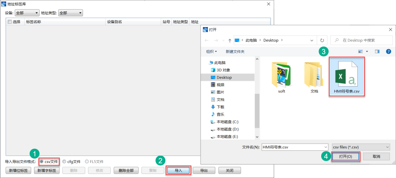Image resolution: width=396 pixels, height=178 pixels.
Task: Click the navigation pane scroll-down arrow
Action: click(257, 137)
